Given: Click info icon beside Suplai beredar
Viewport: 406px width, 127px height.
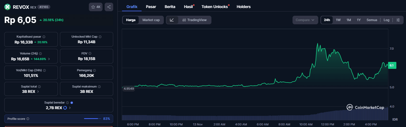Looking at the screenshot, I should click(67, 102).
